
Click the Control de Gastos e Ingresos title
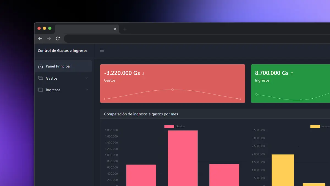click(x=62, y=51)
